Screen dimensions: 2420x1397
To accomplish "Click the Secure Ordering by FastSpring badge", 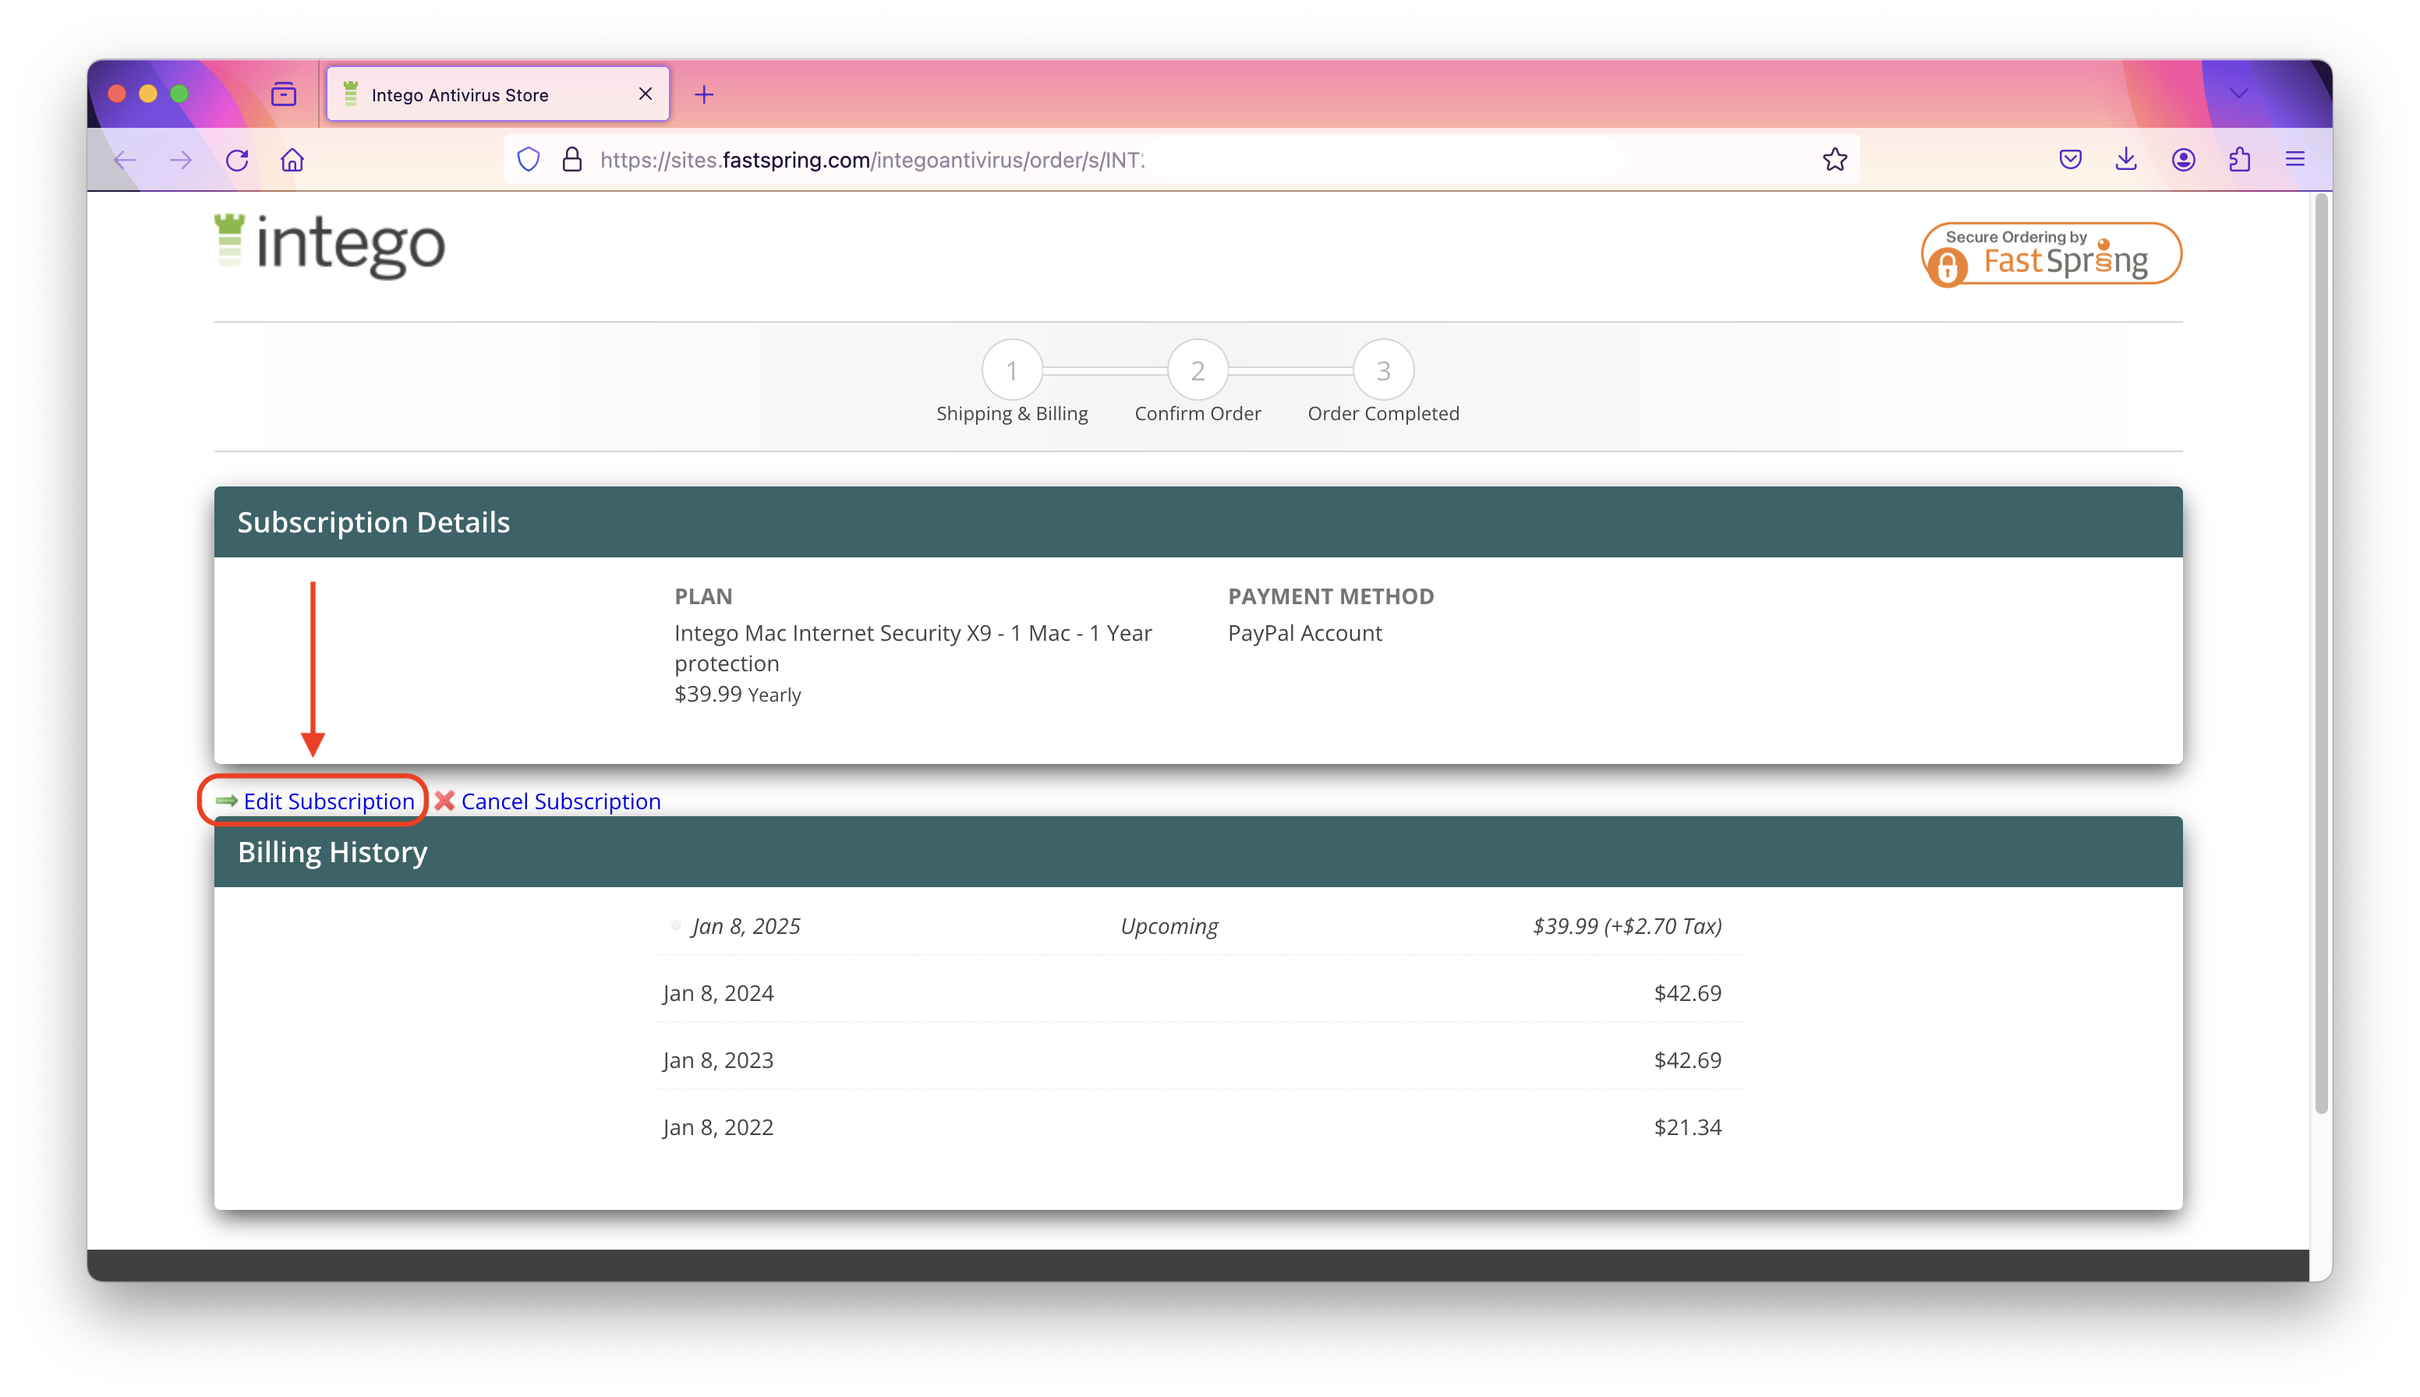I will [x=2051, y=254].
